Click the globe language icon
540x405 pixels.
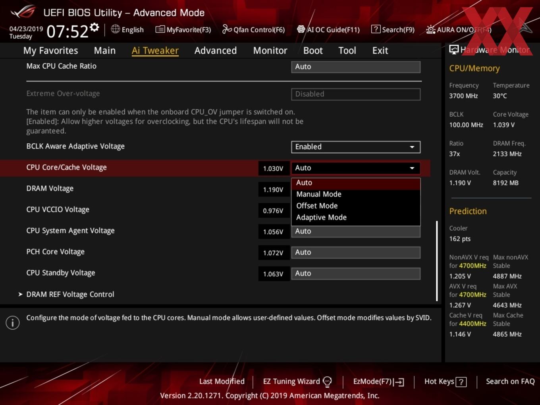click(x=115, y=29)
